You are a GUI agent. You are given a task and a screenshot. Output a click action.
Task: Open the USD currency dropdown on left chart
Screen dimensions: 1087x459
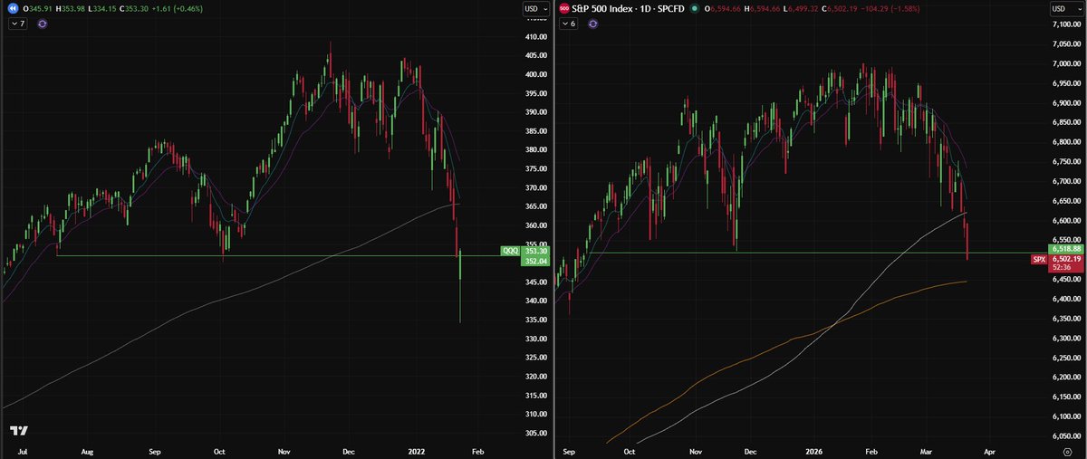535,9
